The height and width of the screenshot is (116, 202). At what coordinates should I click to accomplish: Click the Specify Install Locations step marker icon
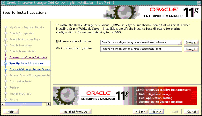pos(5,64)
